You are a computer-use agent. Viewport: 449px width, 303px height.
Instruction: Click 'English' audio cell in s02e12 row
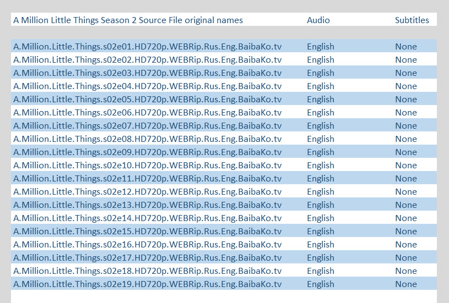pyautogui.click(x=321, y=191)
